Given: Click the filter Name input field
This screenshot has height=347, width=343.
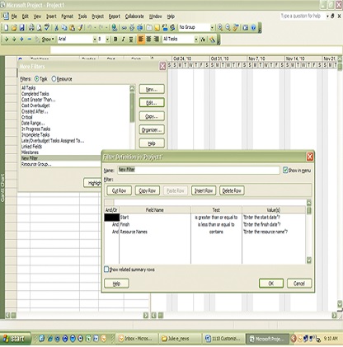Looking at the screenshot, I should (x=199, y=170).
